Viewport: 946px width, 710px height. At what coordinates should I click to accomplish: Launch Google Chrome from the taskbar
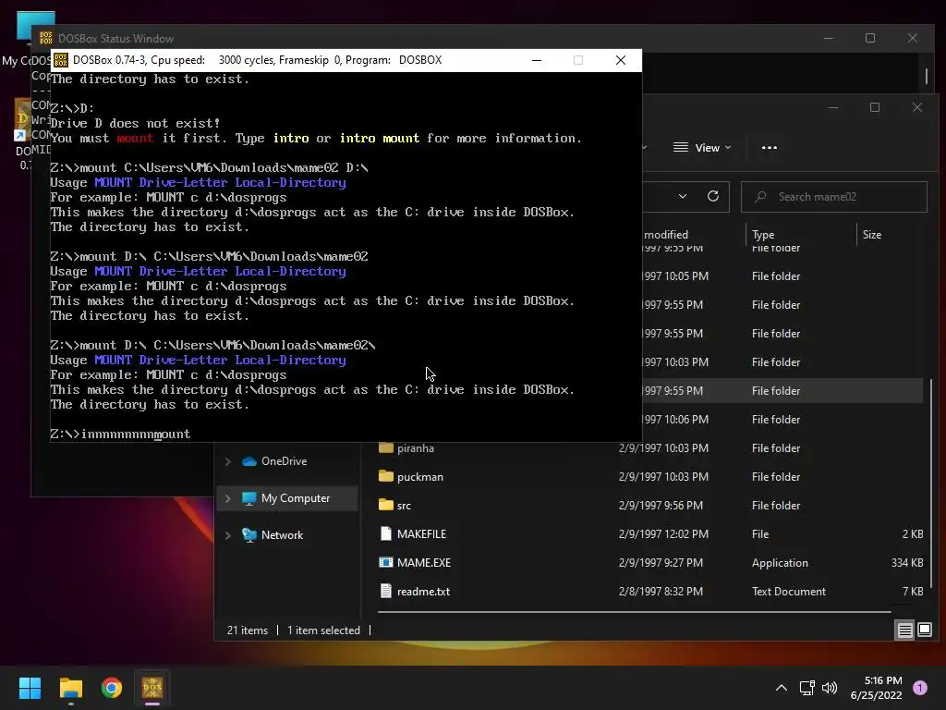[x=112, y=688]
